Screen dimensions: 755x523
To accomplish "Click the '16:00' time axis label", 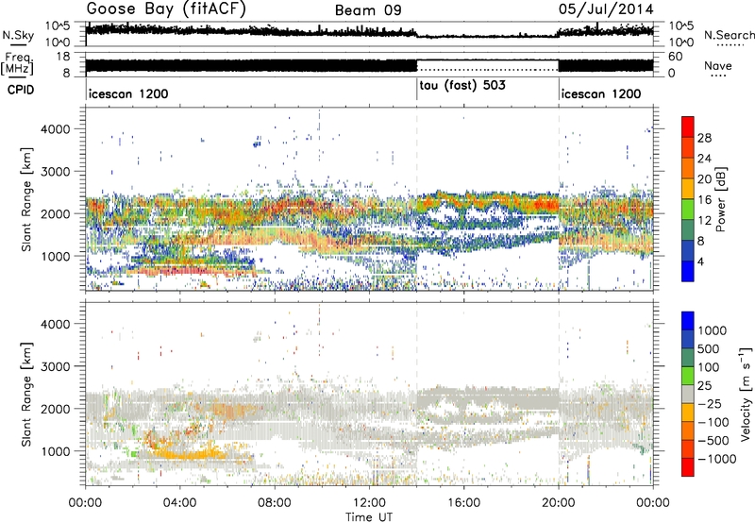I will [463, 503].
